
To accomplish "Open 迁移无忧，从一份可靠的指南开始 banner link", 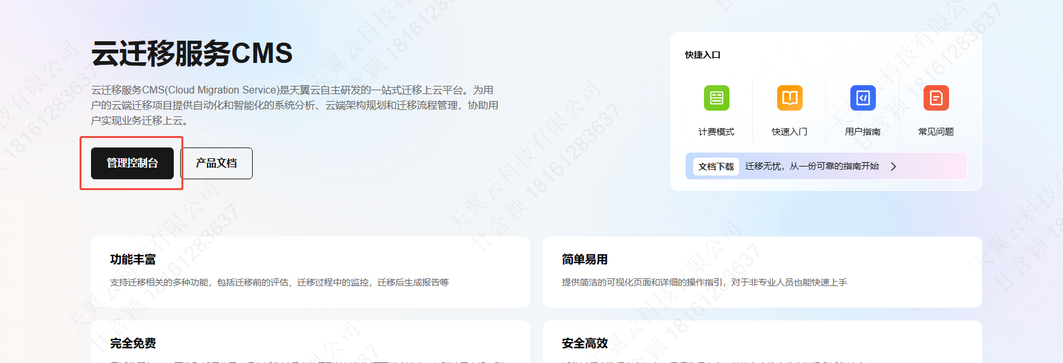I will pyautogui.click(x=812, y=166).
